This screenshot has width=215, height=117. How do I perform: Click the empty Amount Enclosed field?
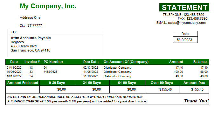(23, 89)
